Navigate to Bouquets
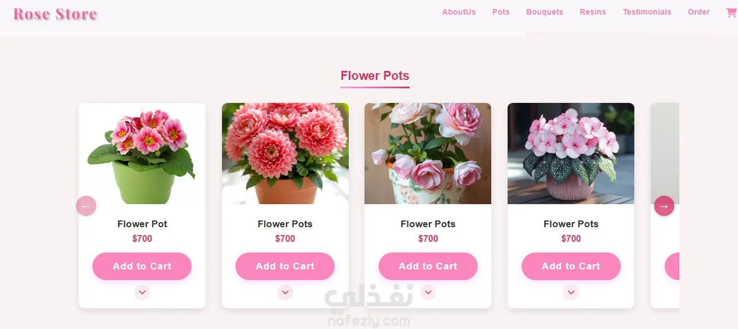This screenshot has width=738, height=329. coord(545,12)
